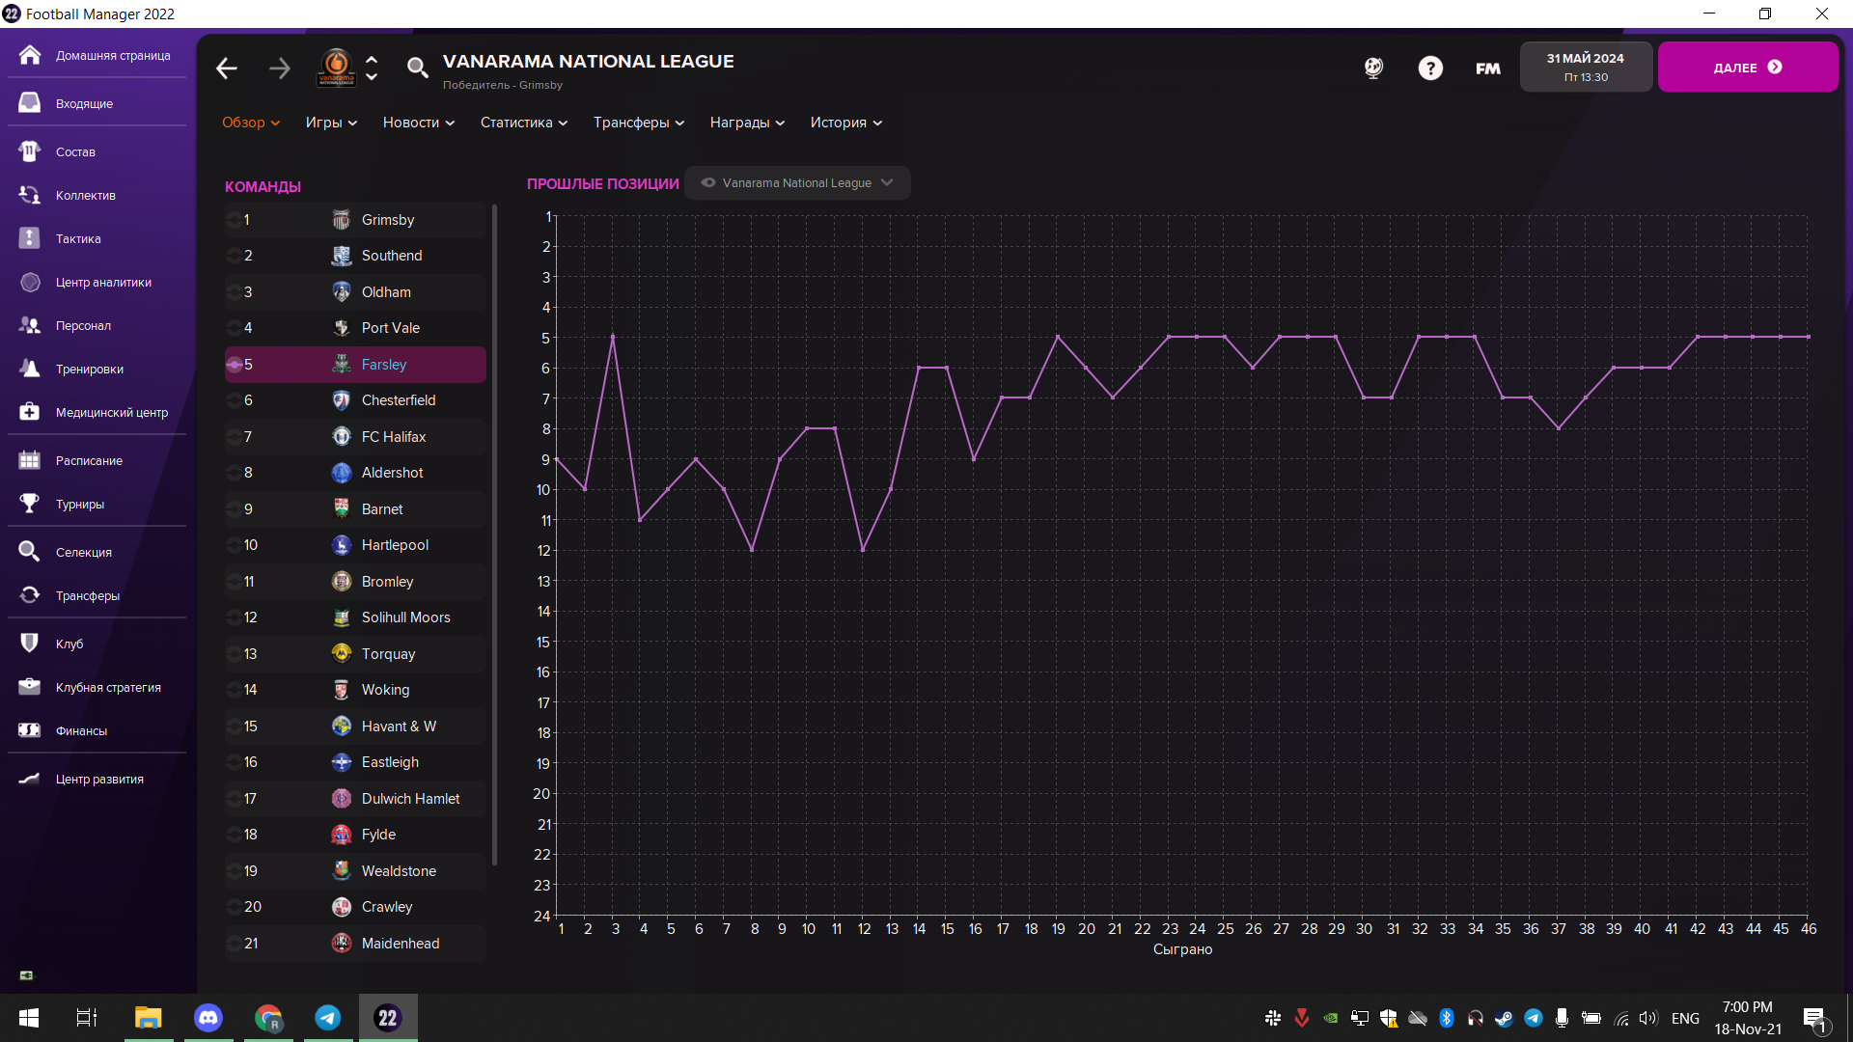This screenshot has height=1042, width=1853.
Task: Click the Medical Centre icon
Action: pos(30,412)
